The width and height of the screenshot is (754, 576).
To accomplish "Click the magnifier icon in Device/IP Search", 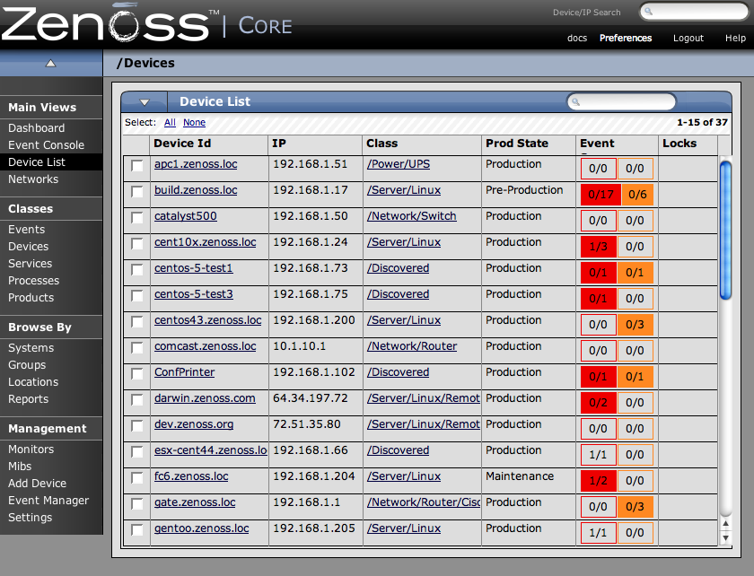I will [x=649, y=12].
